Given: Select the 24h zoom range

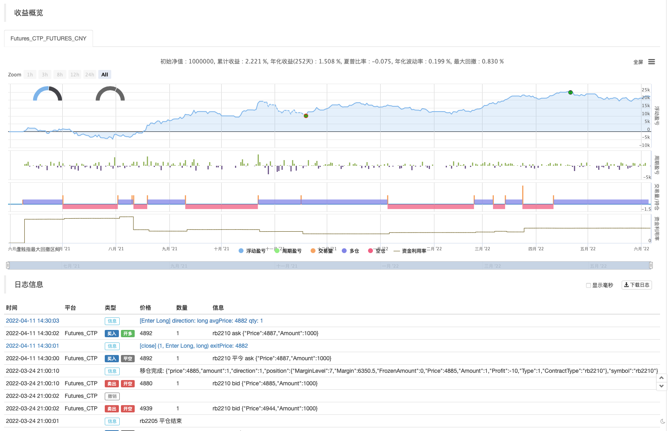Looking at the screenshot, I should click(x=90, y=74).
